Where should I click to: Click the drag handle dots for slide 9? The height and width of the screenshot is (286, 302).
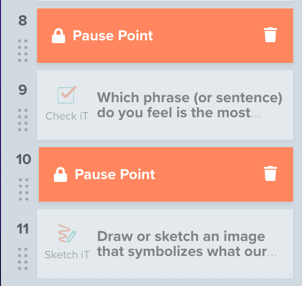pyautogui.click(x=23, y=120)
